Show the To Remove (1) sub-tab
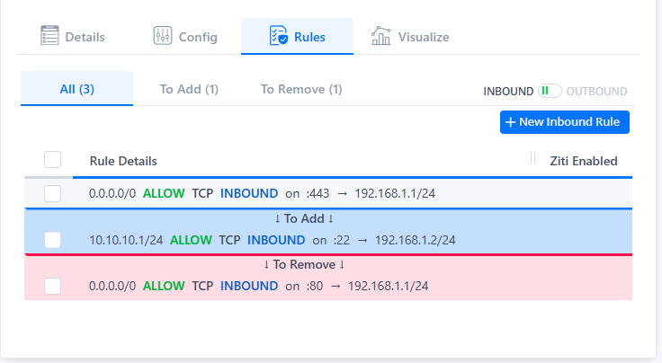 click(x=301, y=89)
